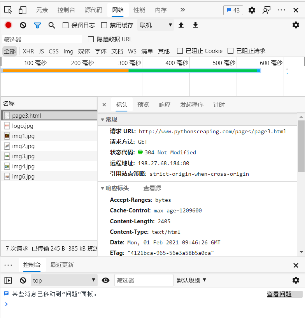Enable the 保留日志 checkbox
The height and width of the screenshot is (318, 305).
point(65,25)
